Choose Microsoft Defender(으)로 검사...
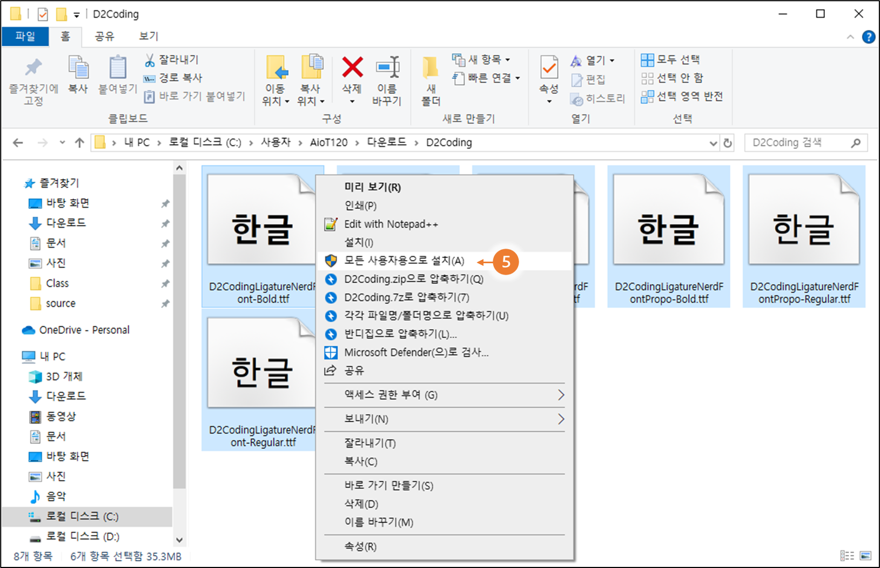Screen dimensions: 880x568 click(x=445, y=352)
